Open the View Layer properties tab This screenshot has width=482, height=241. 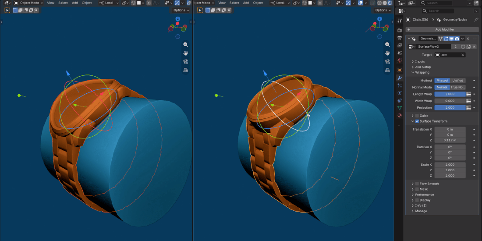coord(400,46)
